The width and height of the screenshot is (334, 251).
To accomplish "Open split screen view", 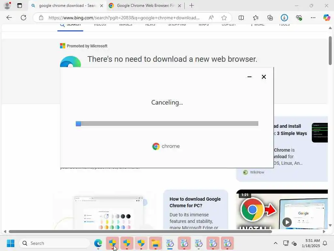I will [241, 18].
